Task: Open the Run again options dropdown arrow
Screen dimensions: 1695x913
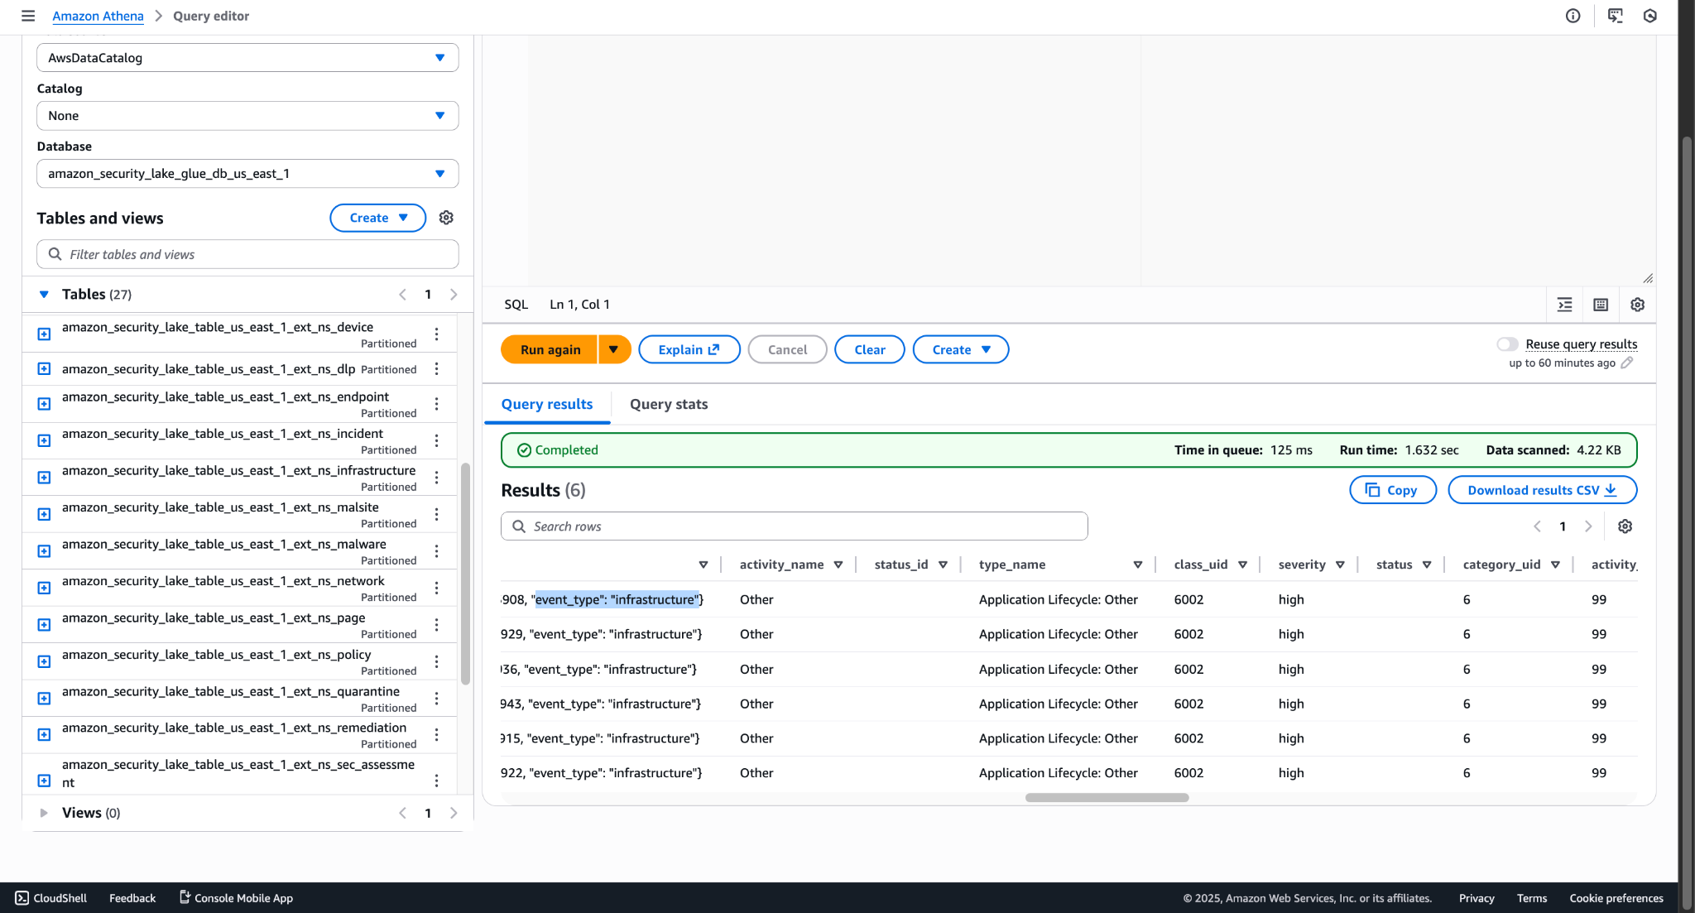Action: 613,349
